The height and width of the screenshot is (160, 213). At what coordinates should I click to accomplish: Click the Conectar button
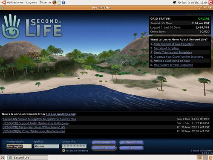coord(104,148)
